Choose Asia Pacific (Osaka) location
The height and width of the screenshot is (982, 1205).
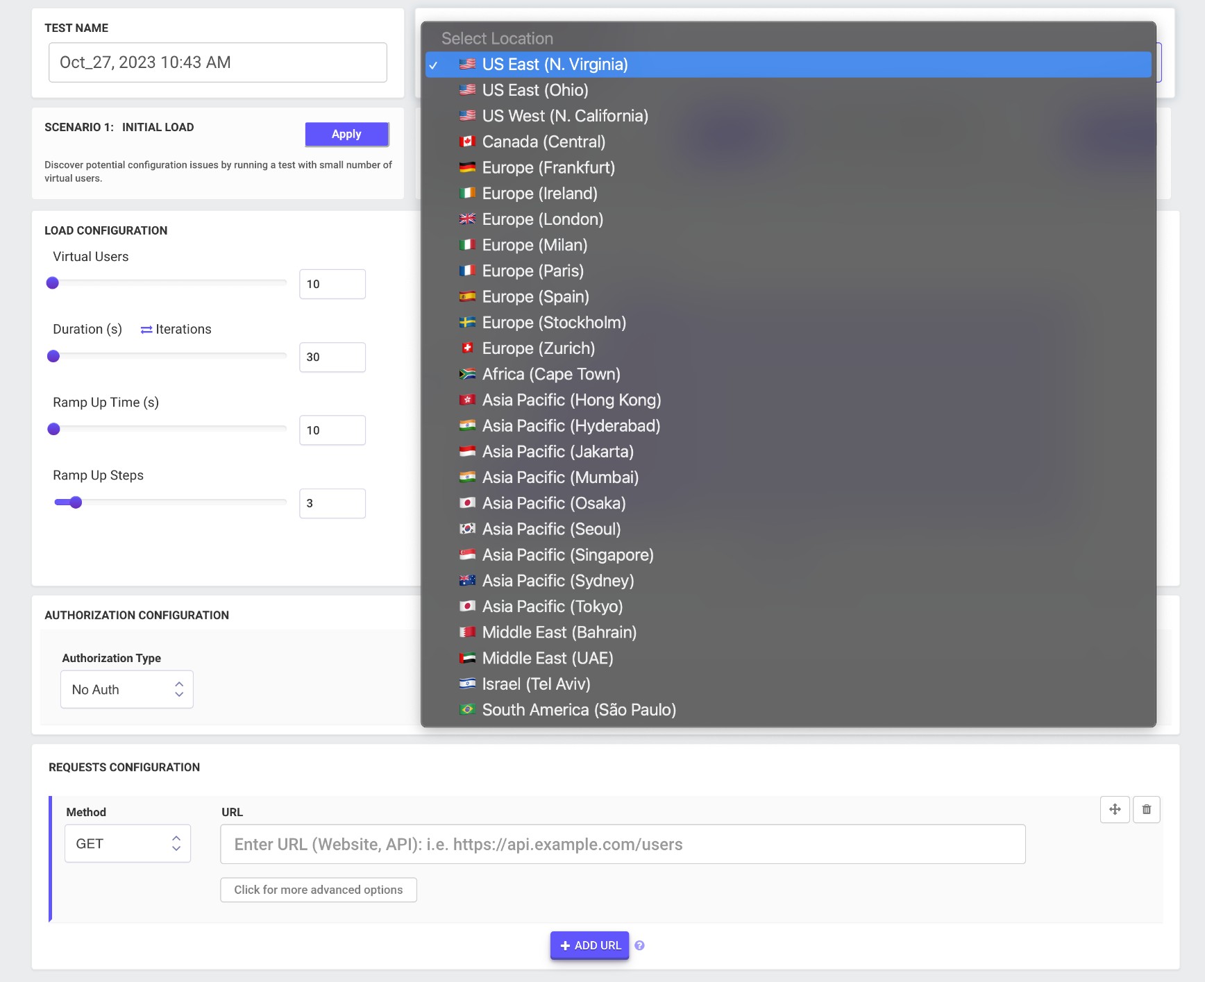pyautogui.click(x=788, y=503)
